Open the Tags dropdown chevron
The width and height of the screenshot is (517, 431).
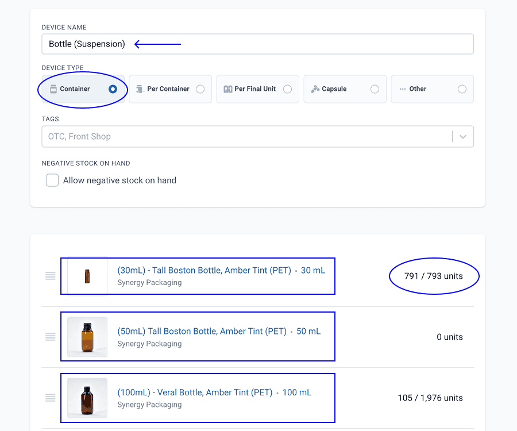pyautogui.click(x=463, y=137)
